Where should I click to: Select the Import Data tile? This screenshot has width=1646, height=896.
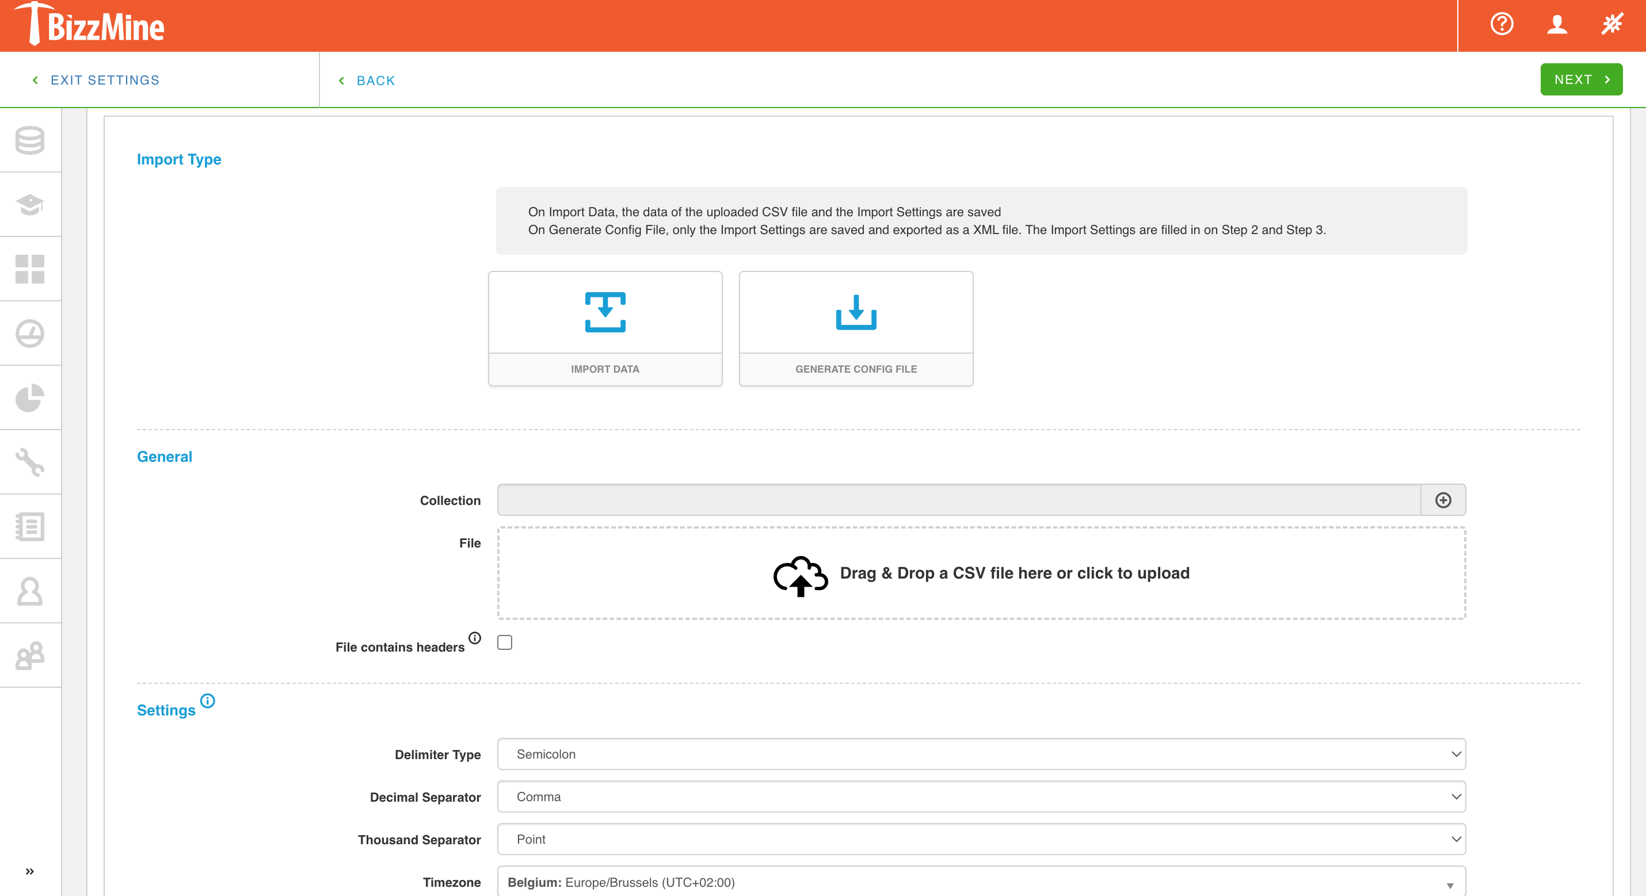coord(604,328)
